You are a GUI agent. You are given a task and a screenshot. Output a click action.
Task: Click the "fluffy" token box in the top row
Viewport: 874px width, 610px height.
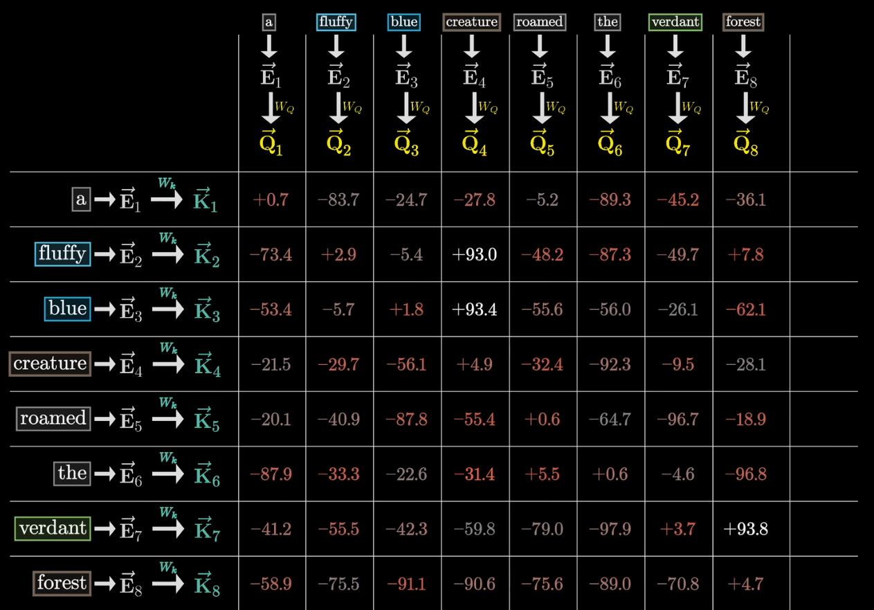click(x=336, y=22)
